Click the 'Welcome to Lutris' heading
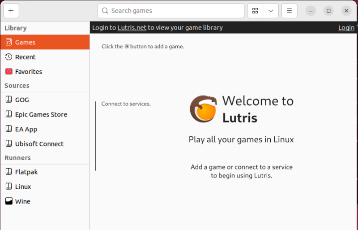Image resolution: width=358 pixels, height=230 pixels. 258,109
